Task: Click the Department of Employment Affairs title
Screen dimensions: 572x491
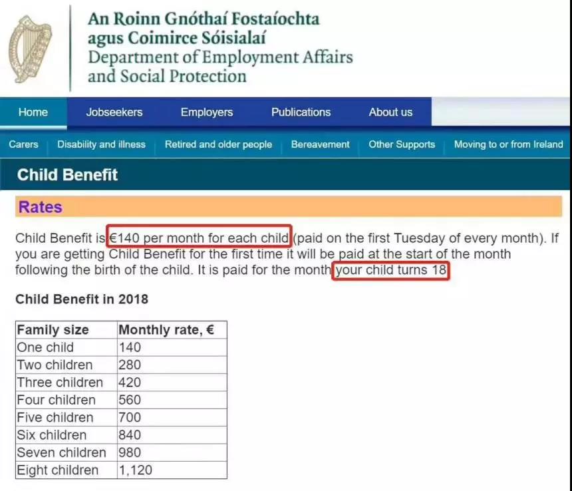Action: pos(219,57)
